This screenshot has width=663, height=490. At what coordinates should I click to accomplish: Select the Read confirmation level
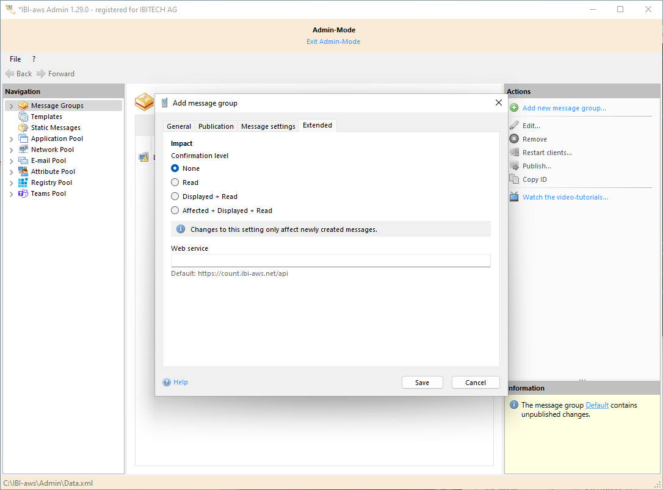point(175,182)
